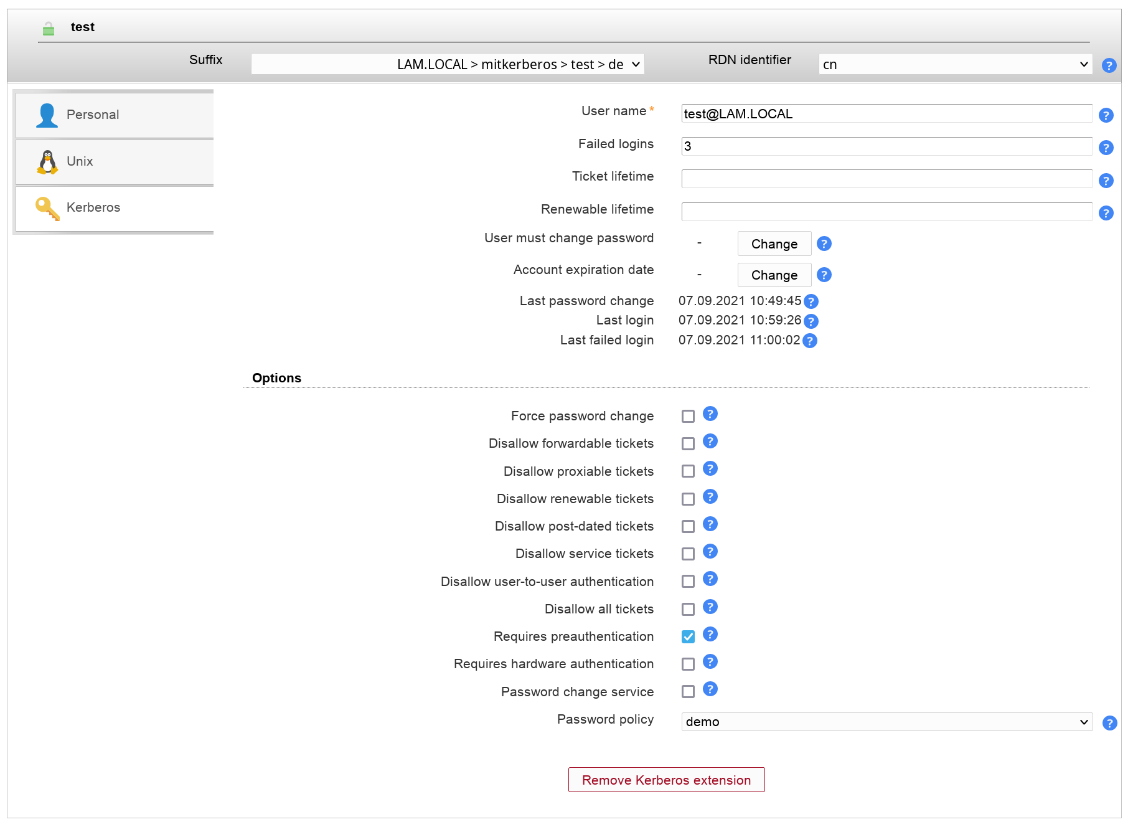Open help for Failed logins field
This screenshot has width=1133, height=827.
(1106, 148)
